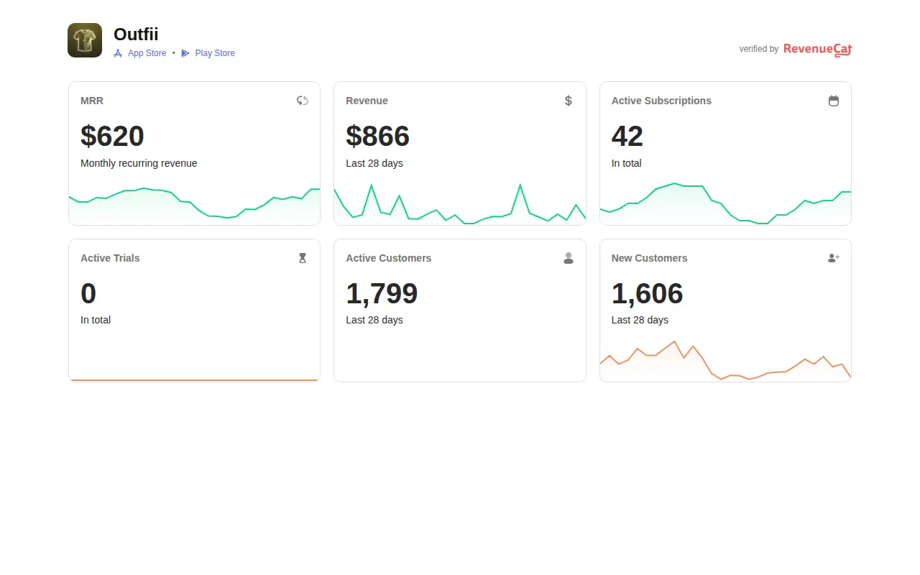Click the "Monthly recurring revenue" caption
The image size is (920, 575).
click(x=139, y=163)
